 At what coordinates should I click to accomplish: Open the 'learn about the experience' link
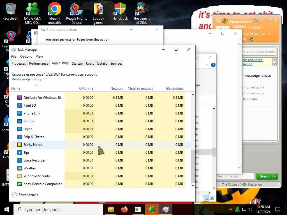click(252, 62)
